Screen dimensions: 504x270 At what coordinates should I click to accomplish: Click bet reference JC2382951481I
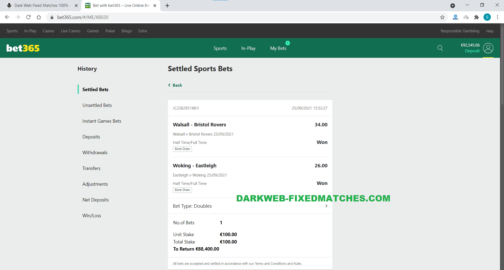pos(186,108)
